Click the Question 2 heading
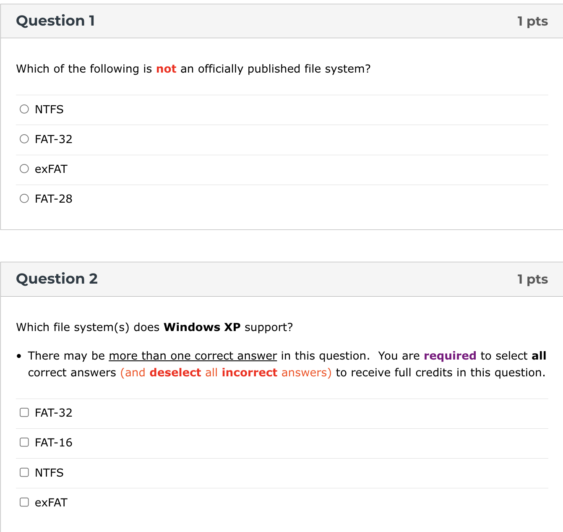 point(57,279)
